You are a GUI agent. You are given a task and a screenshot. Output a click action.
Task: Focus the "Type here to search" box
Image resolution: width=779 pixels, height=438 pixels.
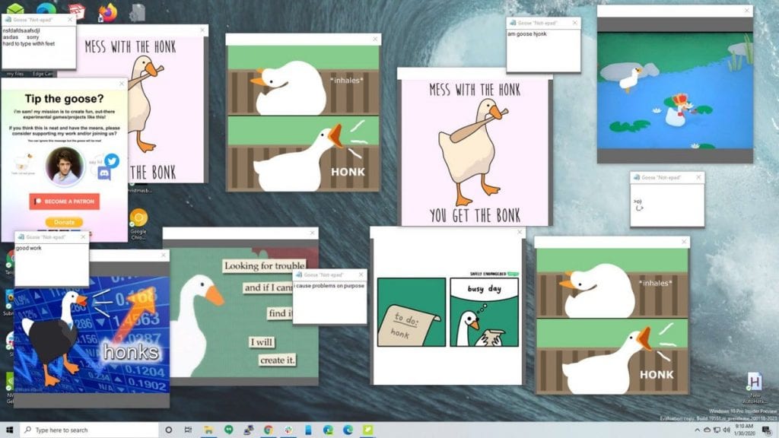pos(90,430)
